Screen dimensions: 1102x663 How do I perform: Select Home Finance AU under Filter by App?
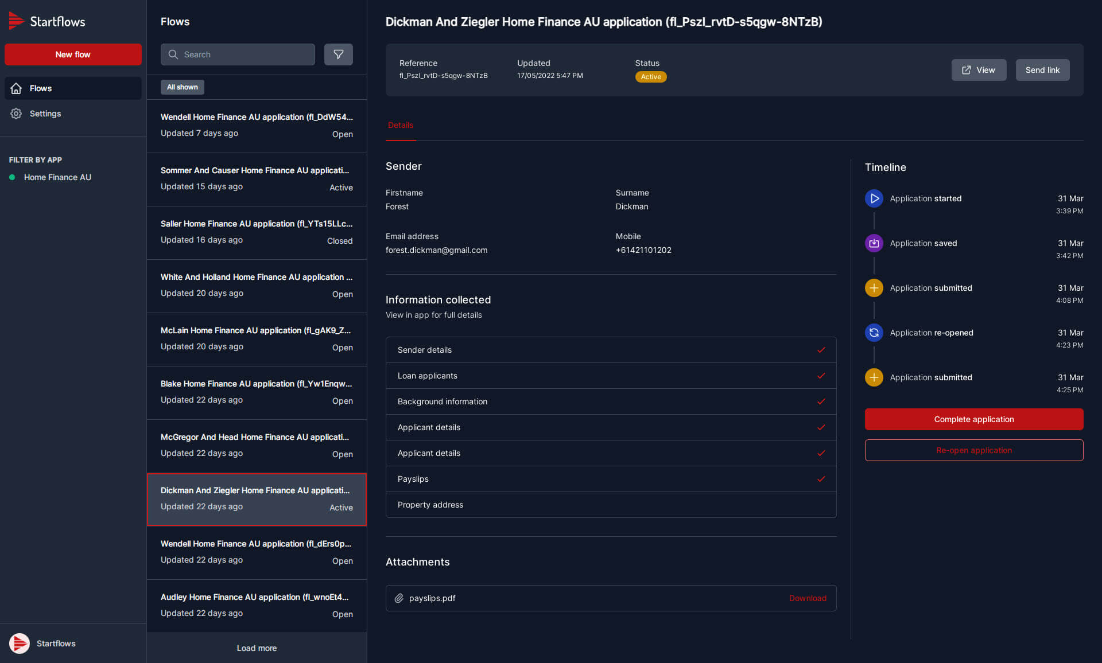pos(57,177)
